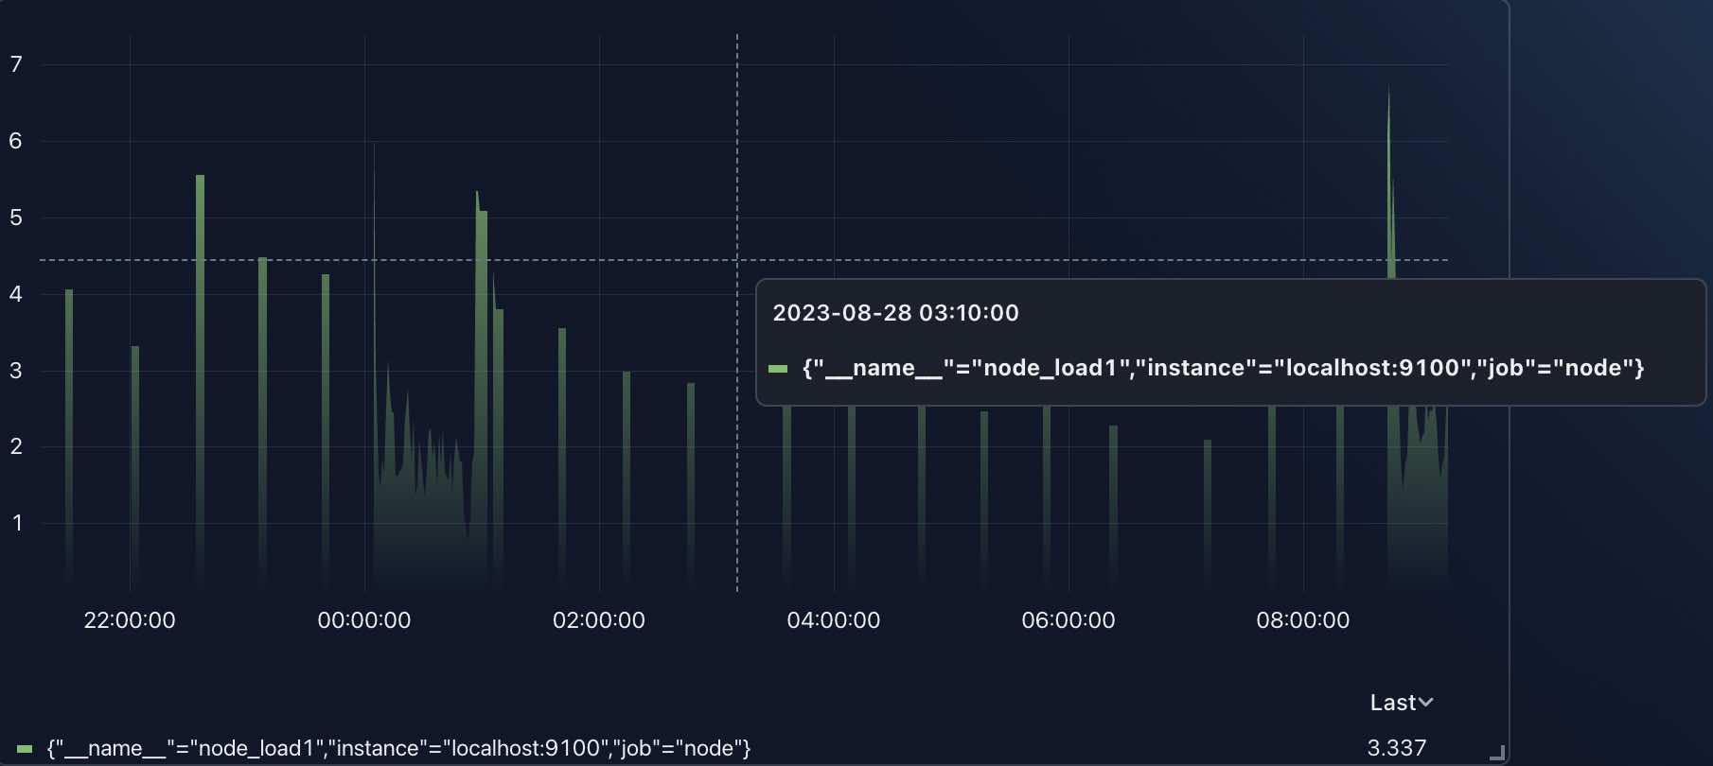The width and height of the screenshot is (1713, 766).
Task: Sort legend by the Last column header
Action: tap(1401, 703)
